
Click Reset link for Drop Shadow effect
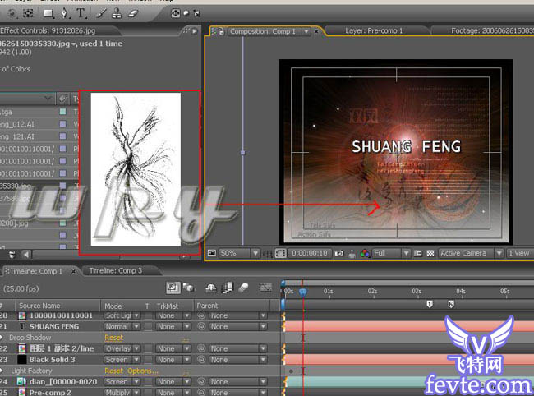coord(113,338)
